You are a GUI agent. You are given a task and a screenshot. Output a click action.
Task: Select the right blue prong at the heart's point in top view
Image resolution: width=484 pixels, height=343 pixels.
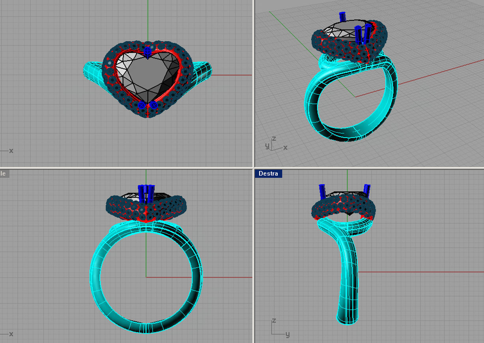(x=153, y=105)
